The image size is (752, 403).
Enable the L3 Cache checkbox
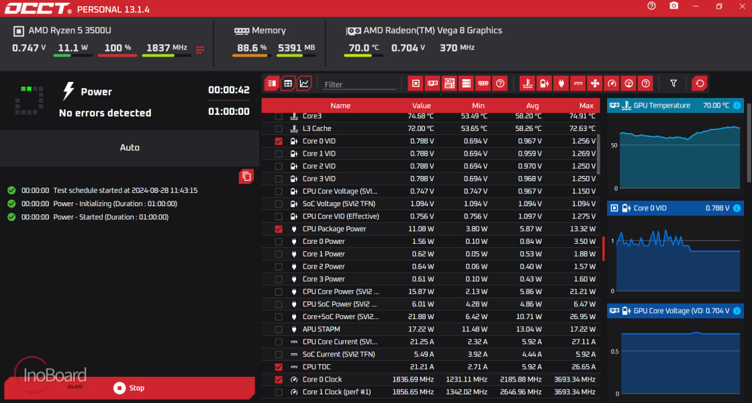[x=279, y=128]
